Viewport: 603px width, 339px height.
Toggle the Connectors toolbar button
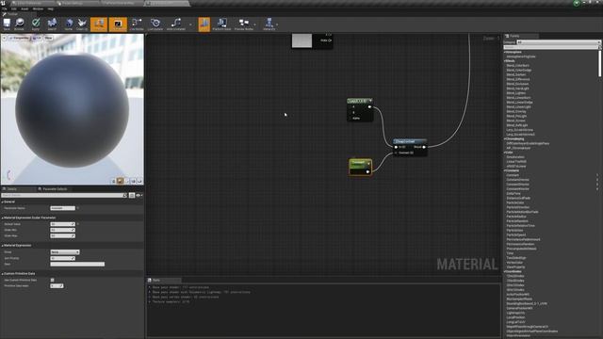pyautogui.click(x=99, y=24)
